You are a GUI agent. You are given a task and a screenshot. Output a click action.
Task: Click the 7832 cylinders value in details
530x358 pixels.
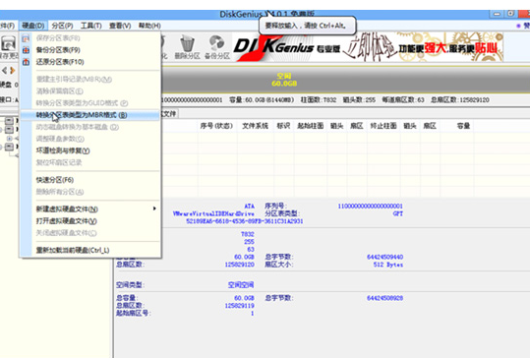[248, 234]
